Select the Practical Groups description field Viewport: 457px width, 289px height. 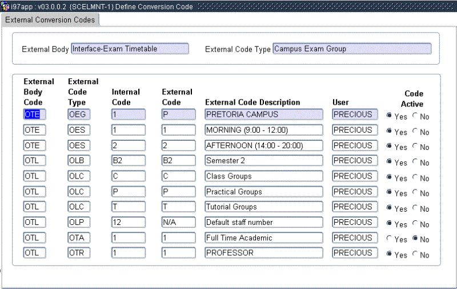[x=263, y=192]
